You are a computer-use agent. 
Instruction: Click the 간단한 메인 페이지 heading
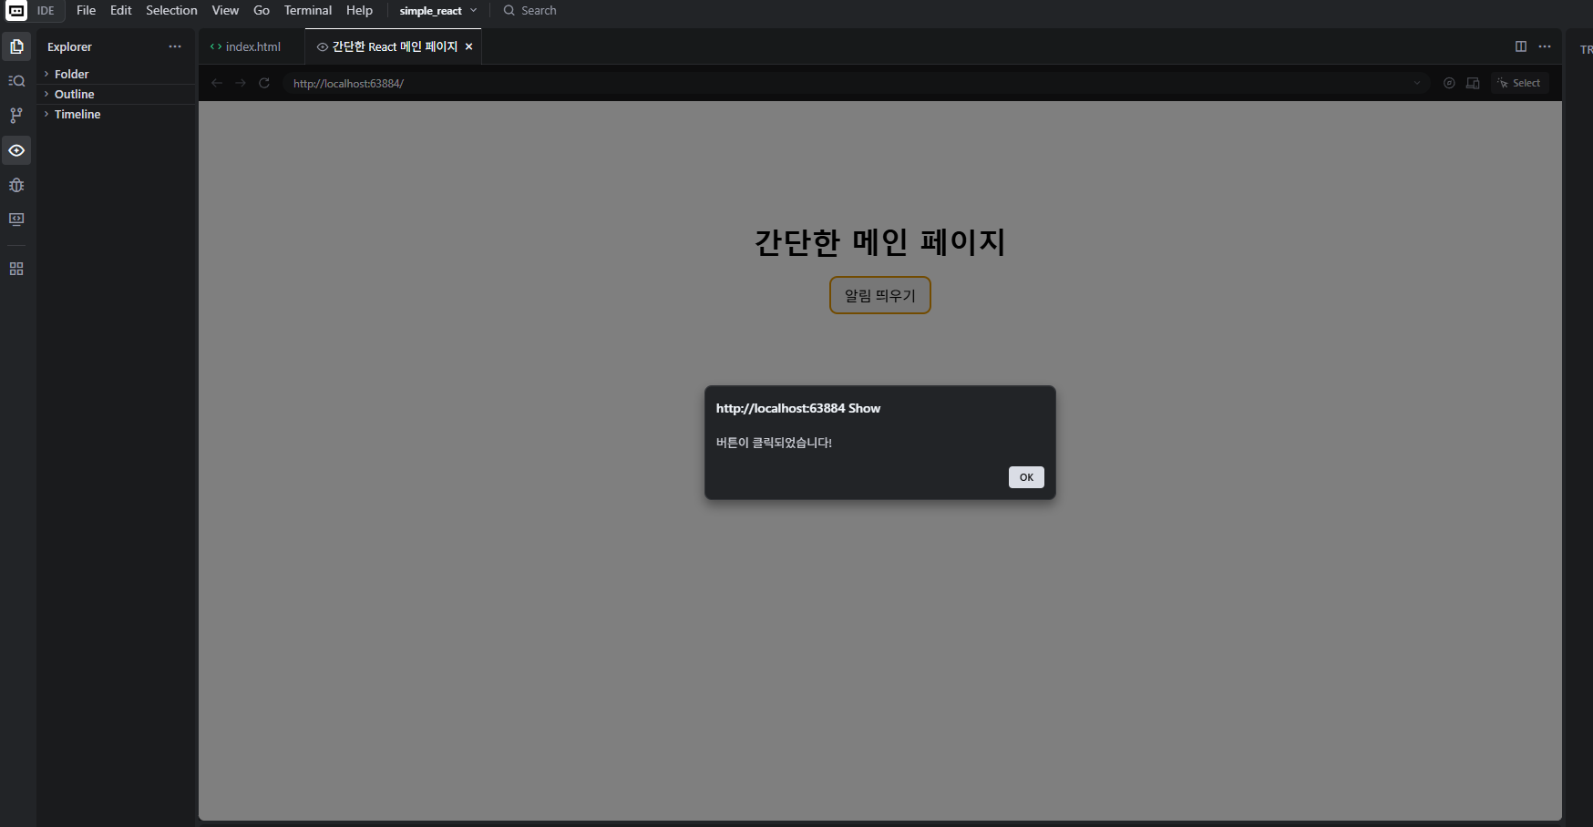[880, 241]
